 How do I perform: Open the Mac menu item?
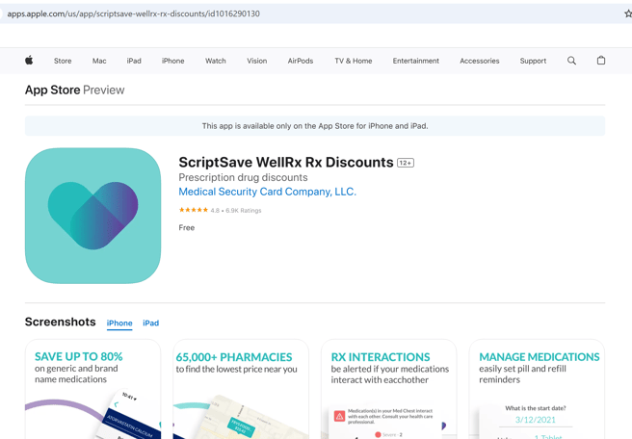point(99,61)
